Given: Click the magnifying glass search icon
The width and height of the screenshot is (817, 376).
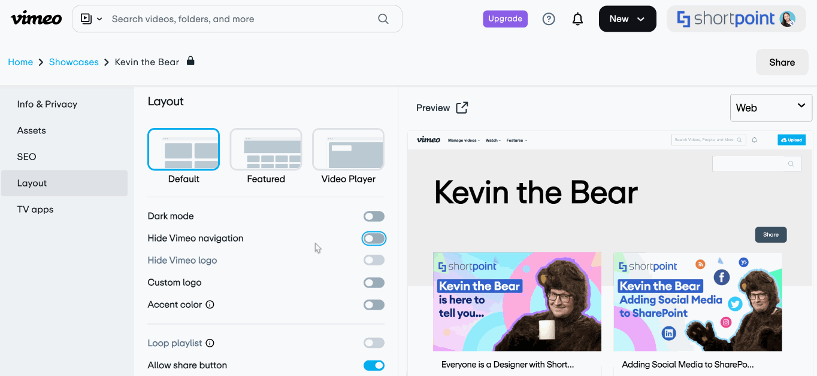Looking at the screenshot, I should point(383,19).
